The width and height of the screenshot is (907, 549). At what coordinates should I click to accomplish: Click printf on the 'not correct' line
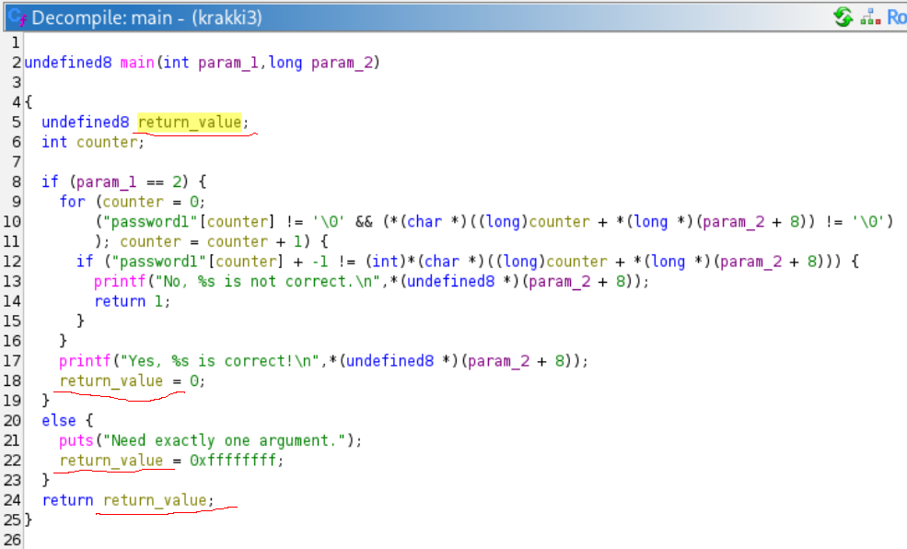click(116, 282)
